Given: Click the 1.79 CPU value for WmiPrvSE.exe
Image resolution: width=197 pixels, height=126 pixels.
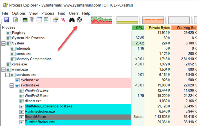Looking at the screenshot, I should (141, 96).
